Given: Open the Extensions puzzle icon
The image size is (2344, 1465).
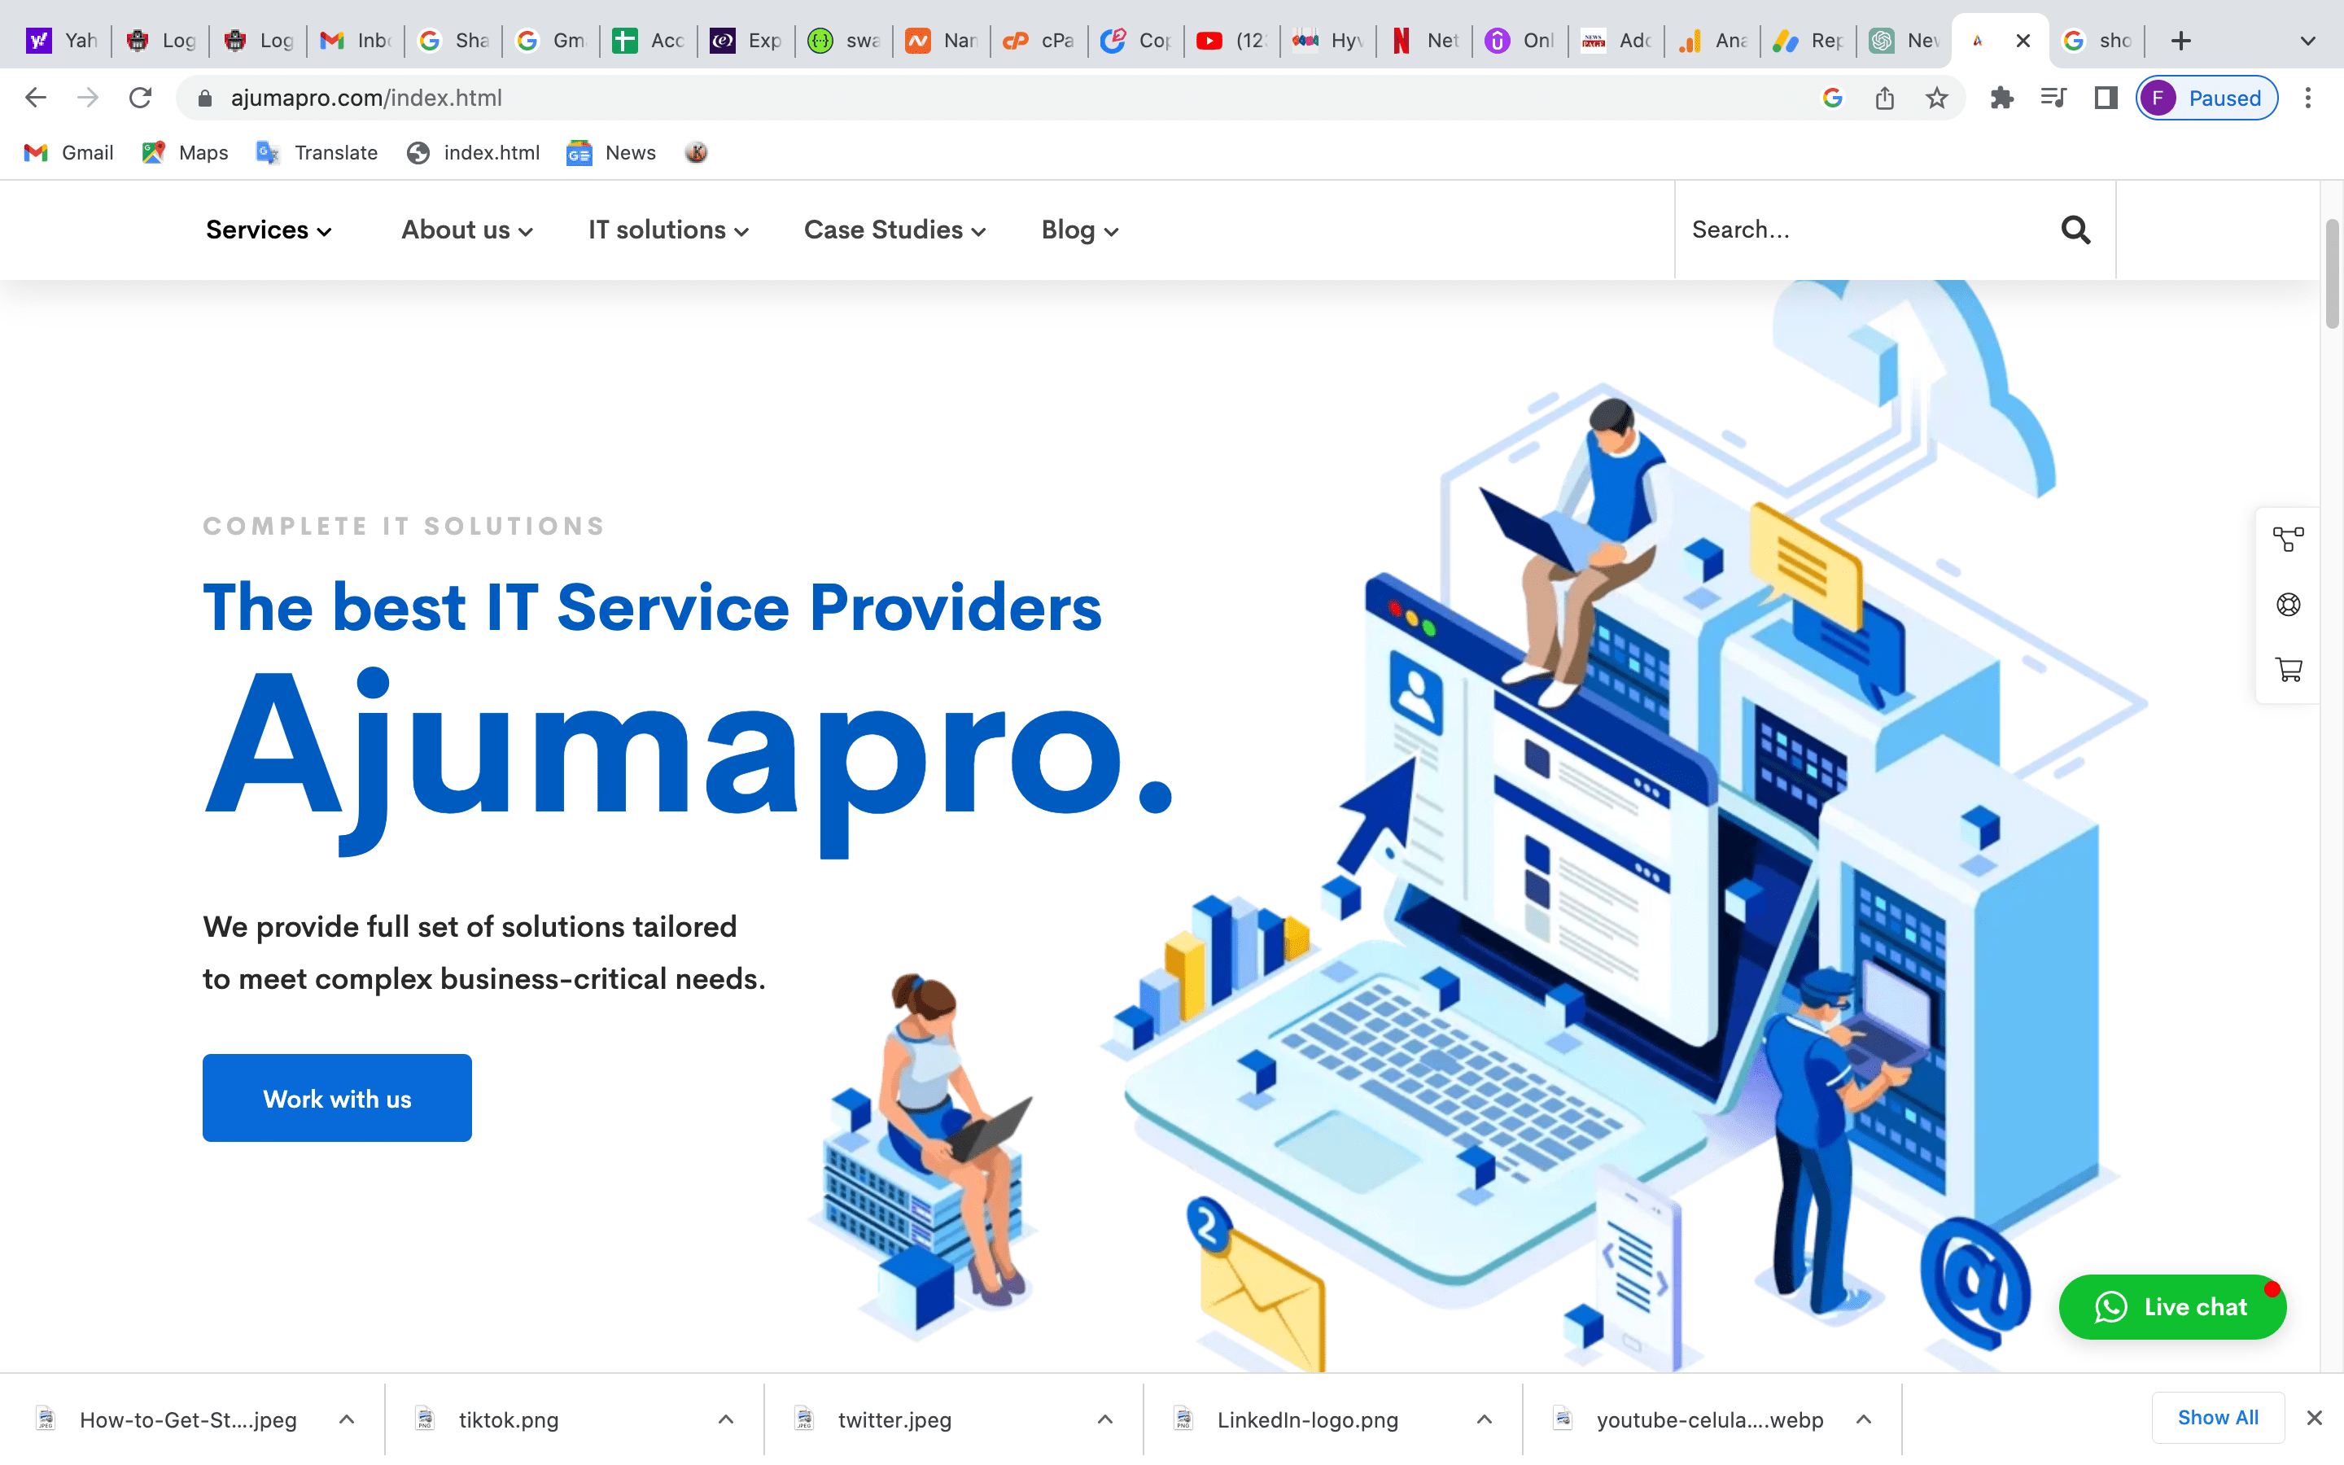Looking at the screenshot, I should click(2001, 98).
